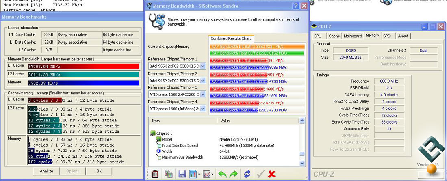Click the Maximum Bus Bandwidth row icon
This screenshot has width=447, height=181.
pos(159,157)
